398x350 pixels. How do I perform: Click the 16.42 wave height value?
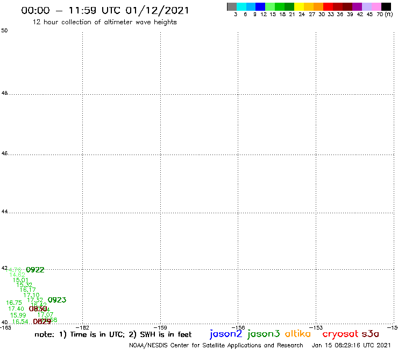click(39, 305)
